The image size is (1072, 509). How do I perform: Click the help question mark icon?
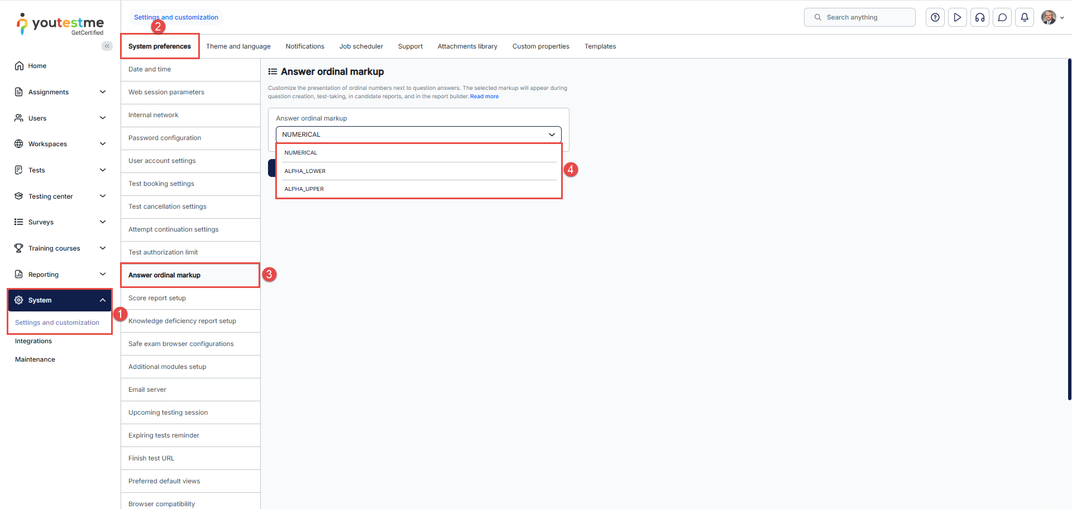coord(935,17)
